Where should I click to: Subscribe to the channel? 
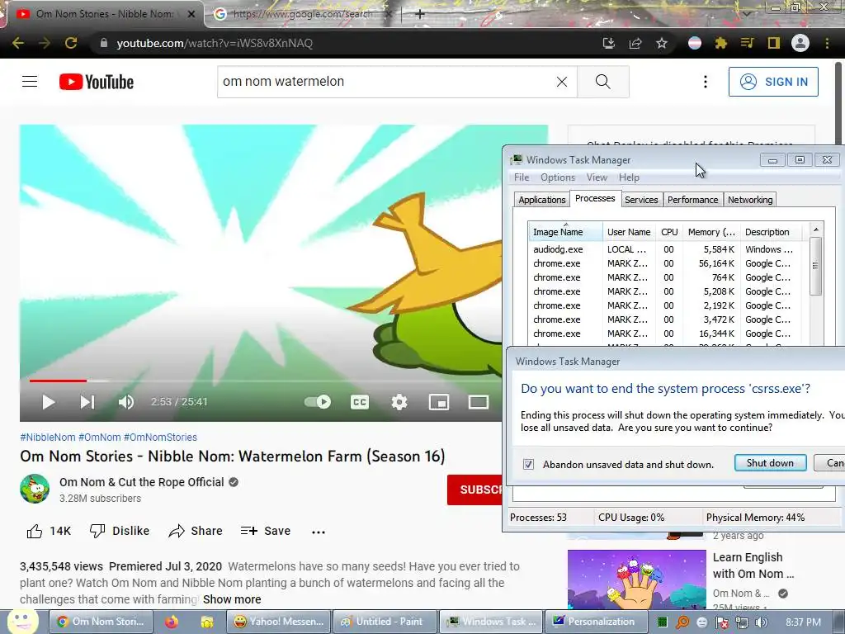point(474,490)
